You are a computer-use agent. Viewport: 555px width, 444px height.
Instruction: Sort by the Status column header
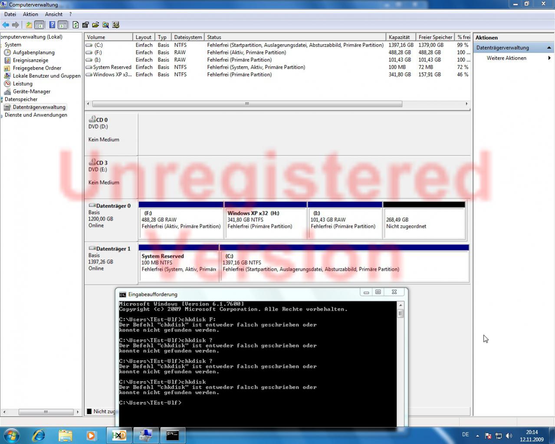(295, 37)
